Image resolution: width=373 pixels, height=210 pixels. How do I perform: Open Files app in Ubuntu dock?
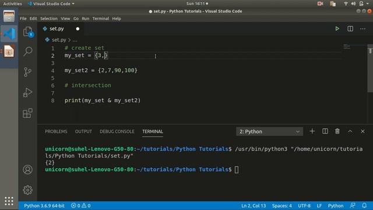[9, 16]
